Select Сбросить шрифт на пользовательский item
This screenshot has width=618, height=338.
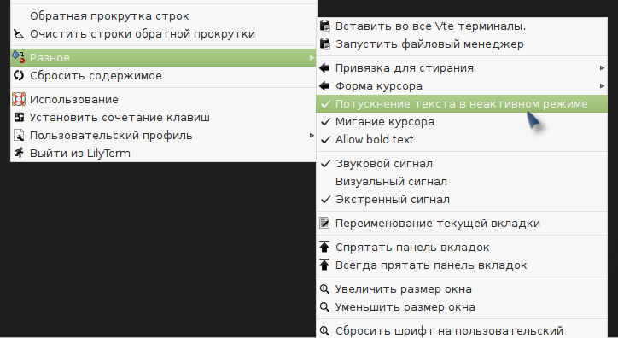pyautogui.click(x=462, y=330)
